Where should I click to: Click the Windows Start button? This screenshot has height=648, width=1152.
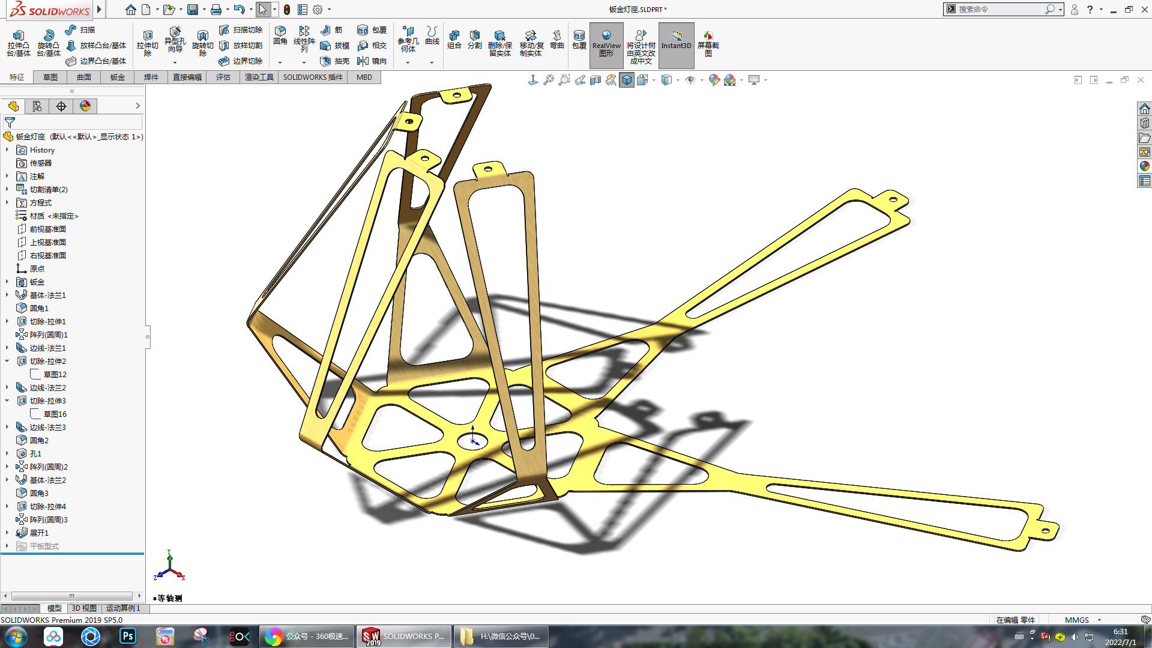coord(16,636)
